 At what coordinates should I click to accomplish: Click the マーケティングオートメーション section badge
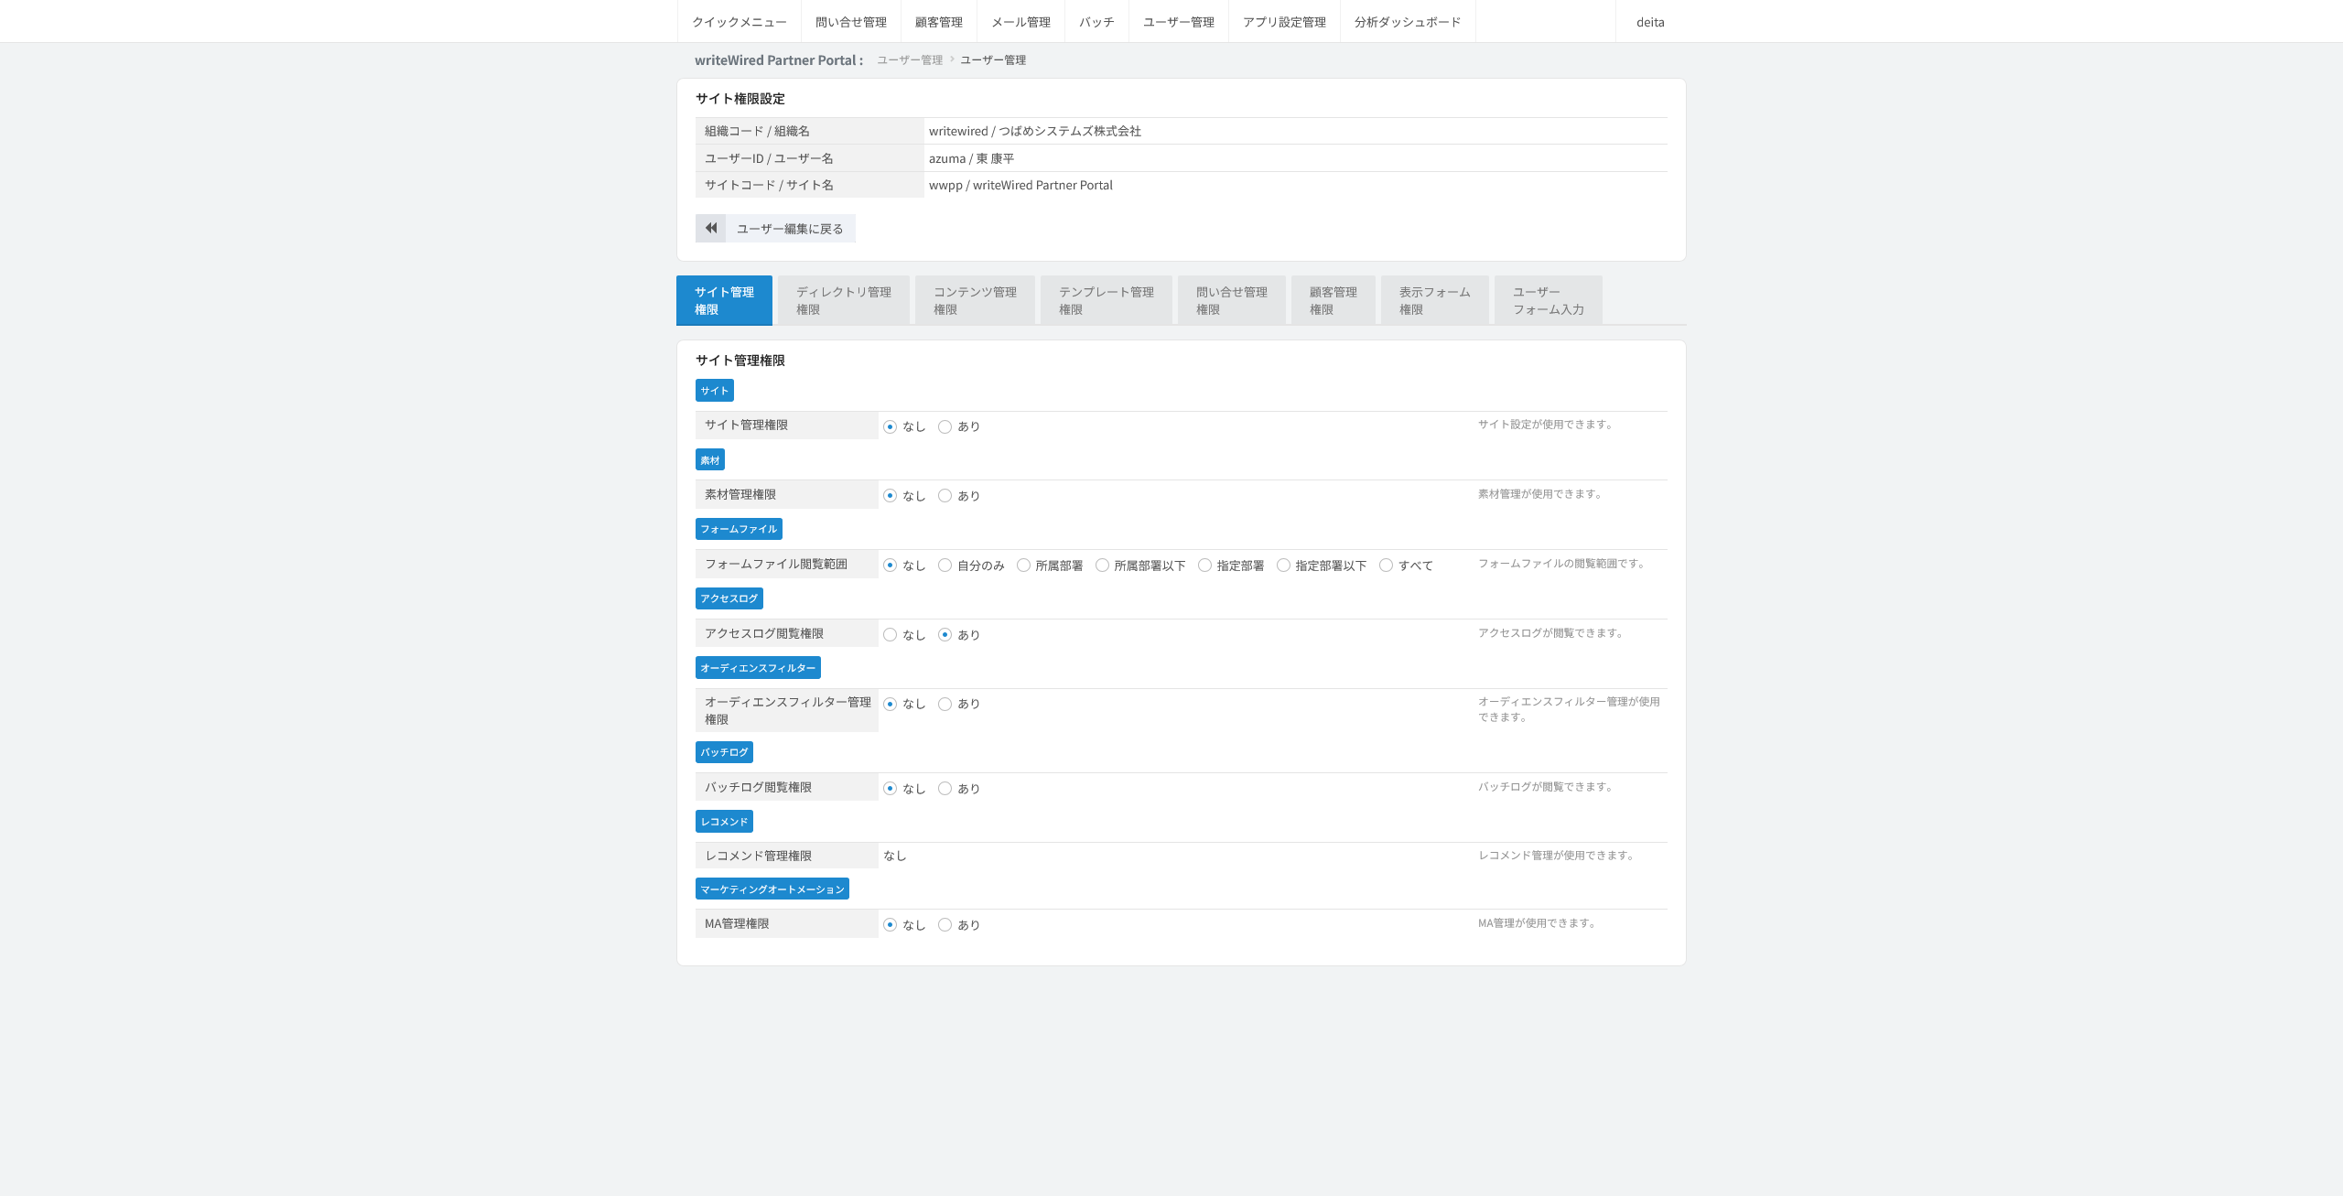(772, 889)
